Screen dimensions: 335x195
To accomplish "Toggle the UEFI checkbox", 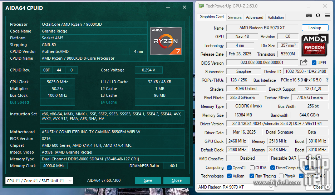I will tap(314, 63).
